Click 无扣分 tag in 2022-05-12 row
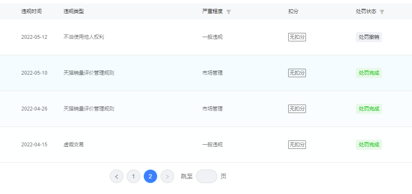Screen dimensions: 412x194 (x=297, y=37)
